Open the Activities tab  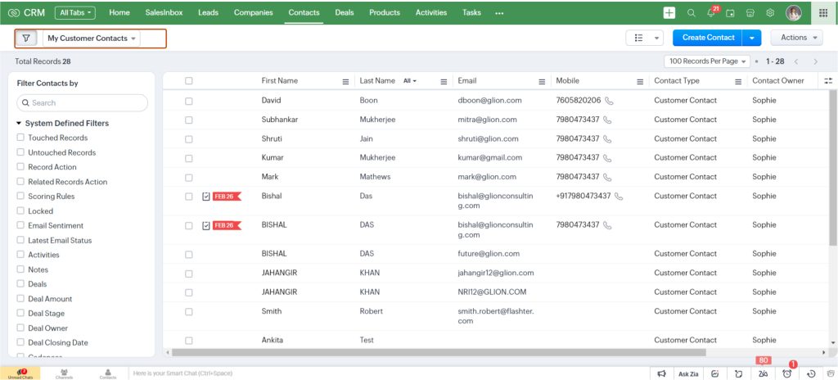pyautogui.click(x=431, y=13)
